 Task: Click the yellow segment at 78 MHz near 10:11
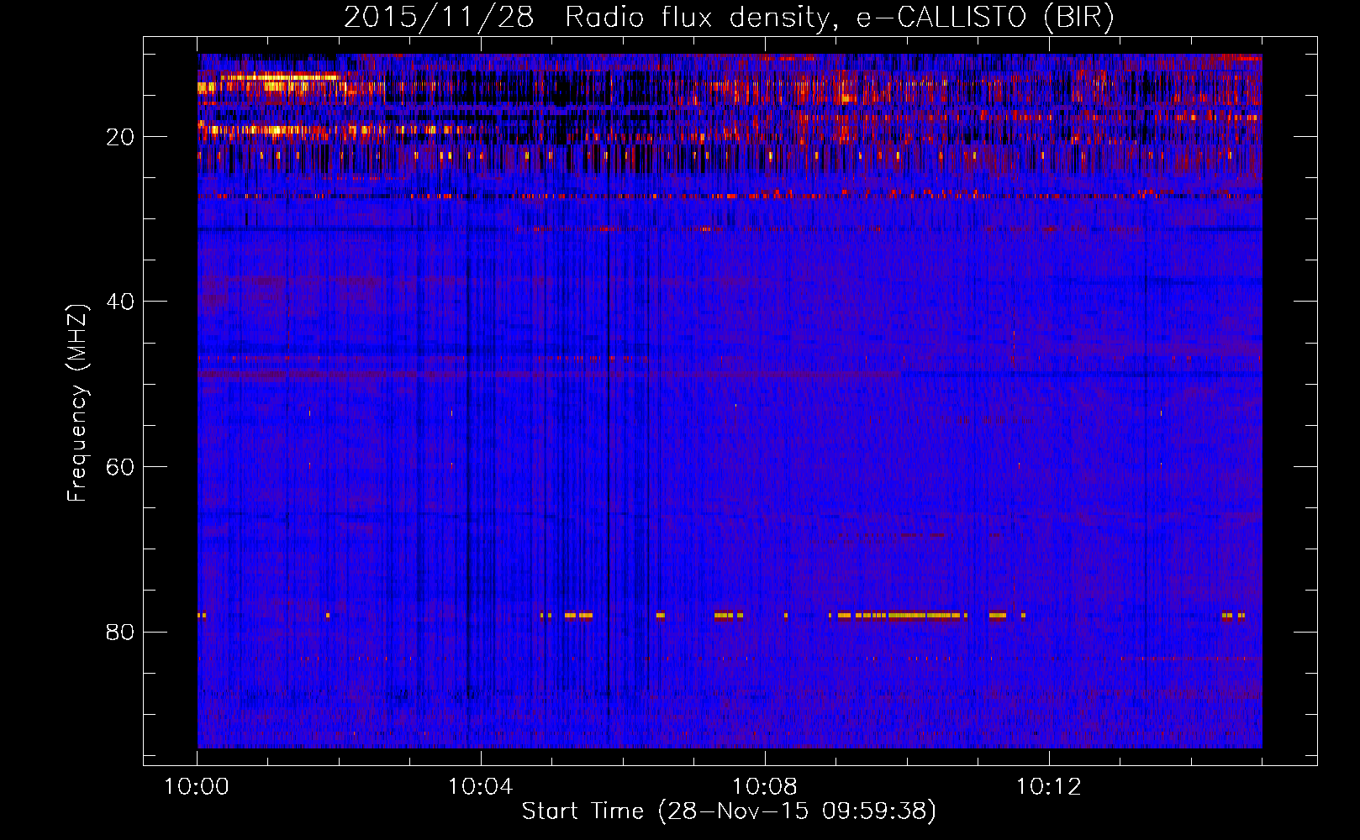tap(998, 616)
